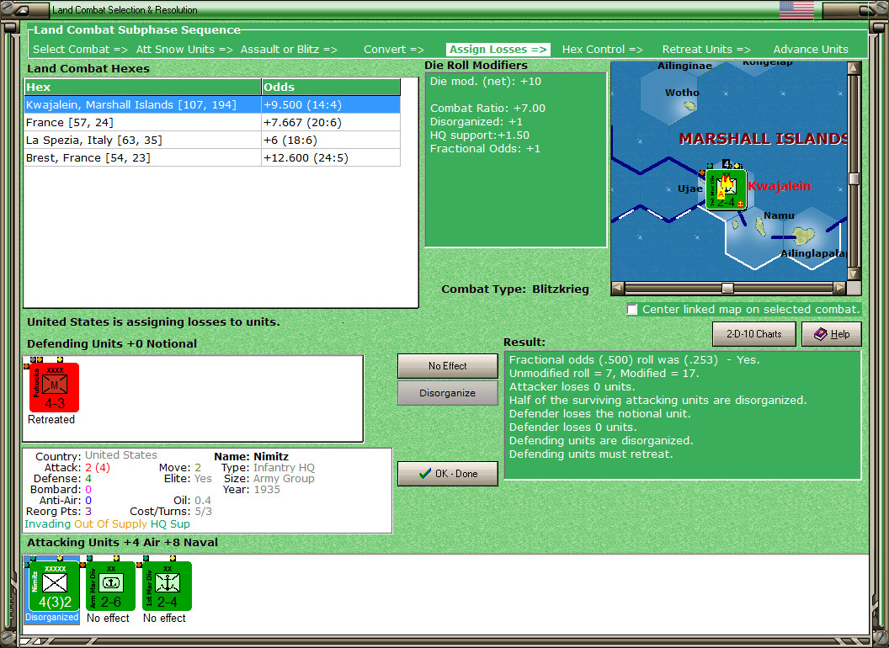Click the book icon on the Help button
889x648 pixels.
click(x=821, y=334)
